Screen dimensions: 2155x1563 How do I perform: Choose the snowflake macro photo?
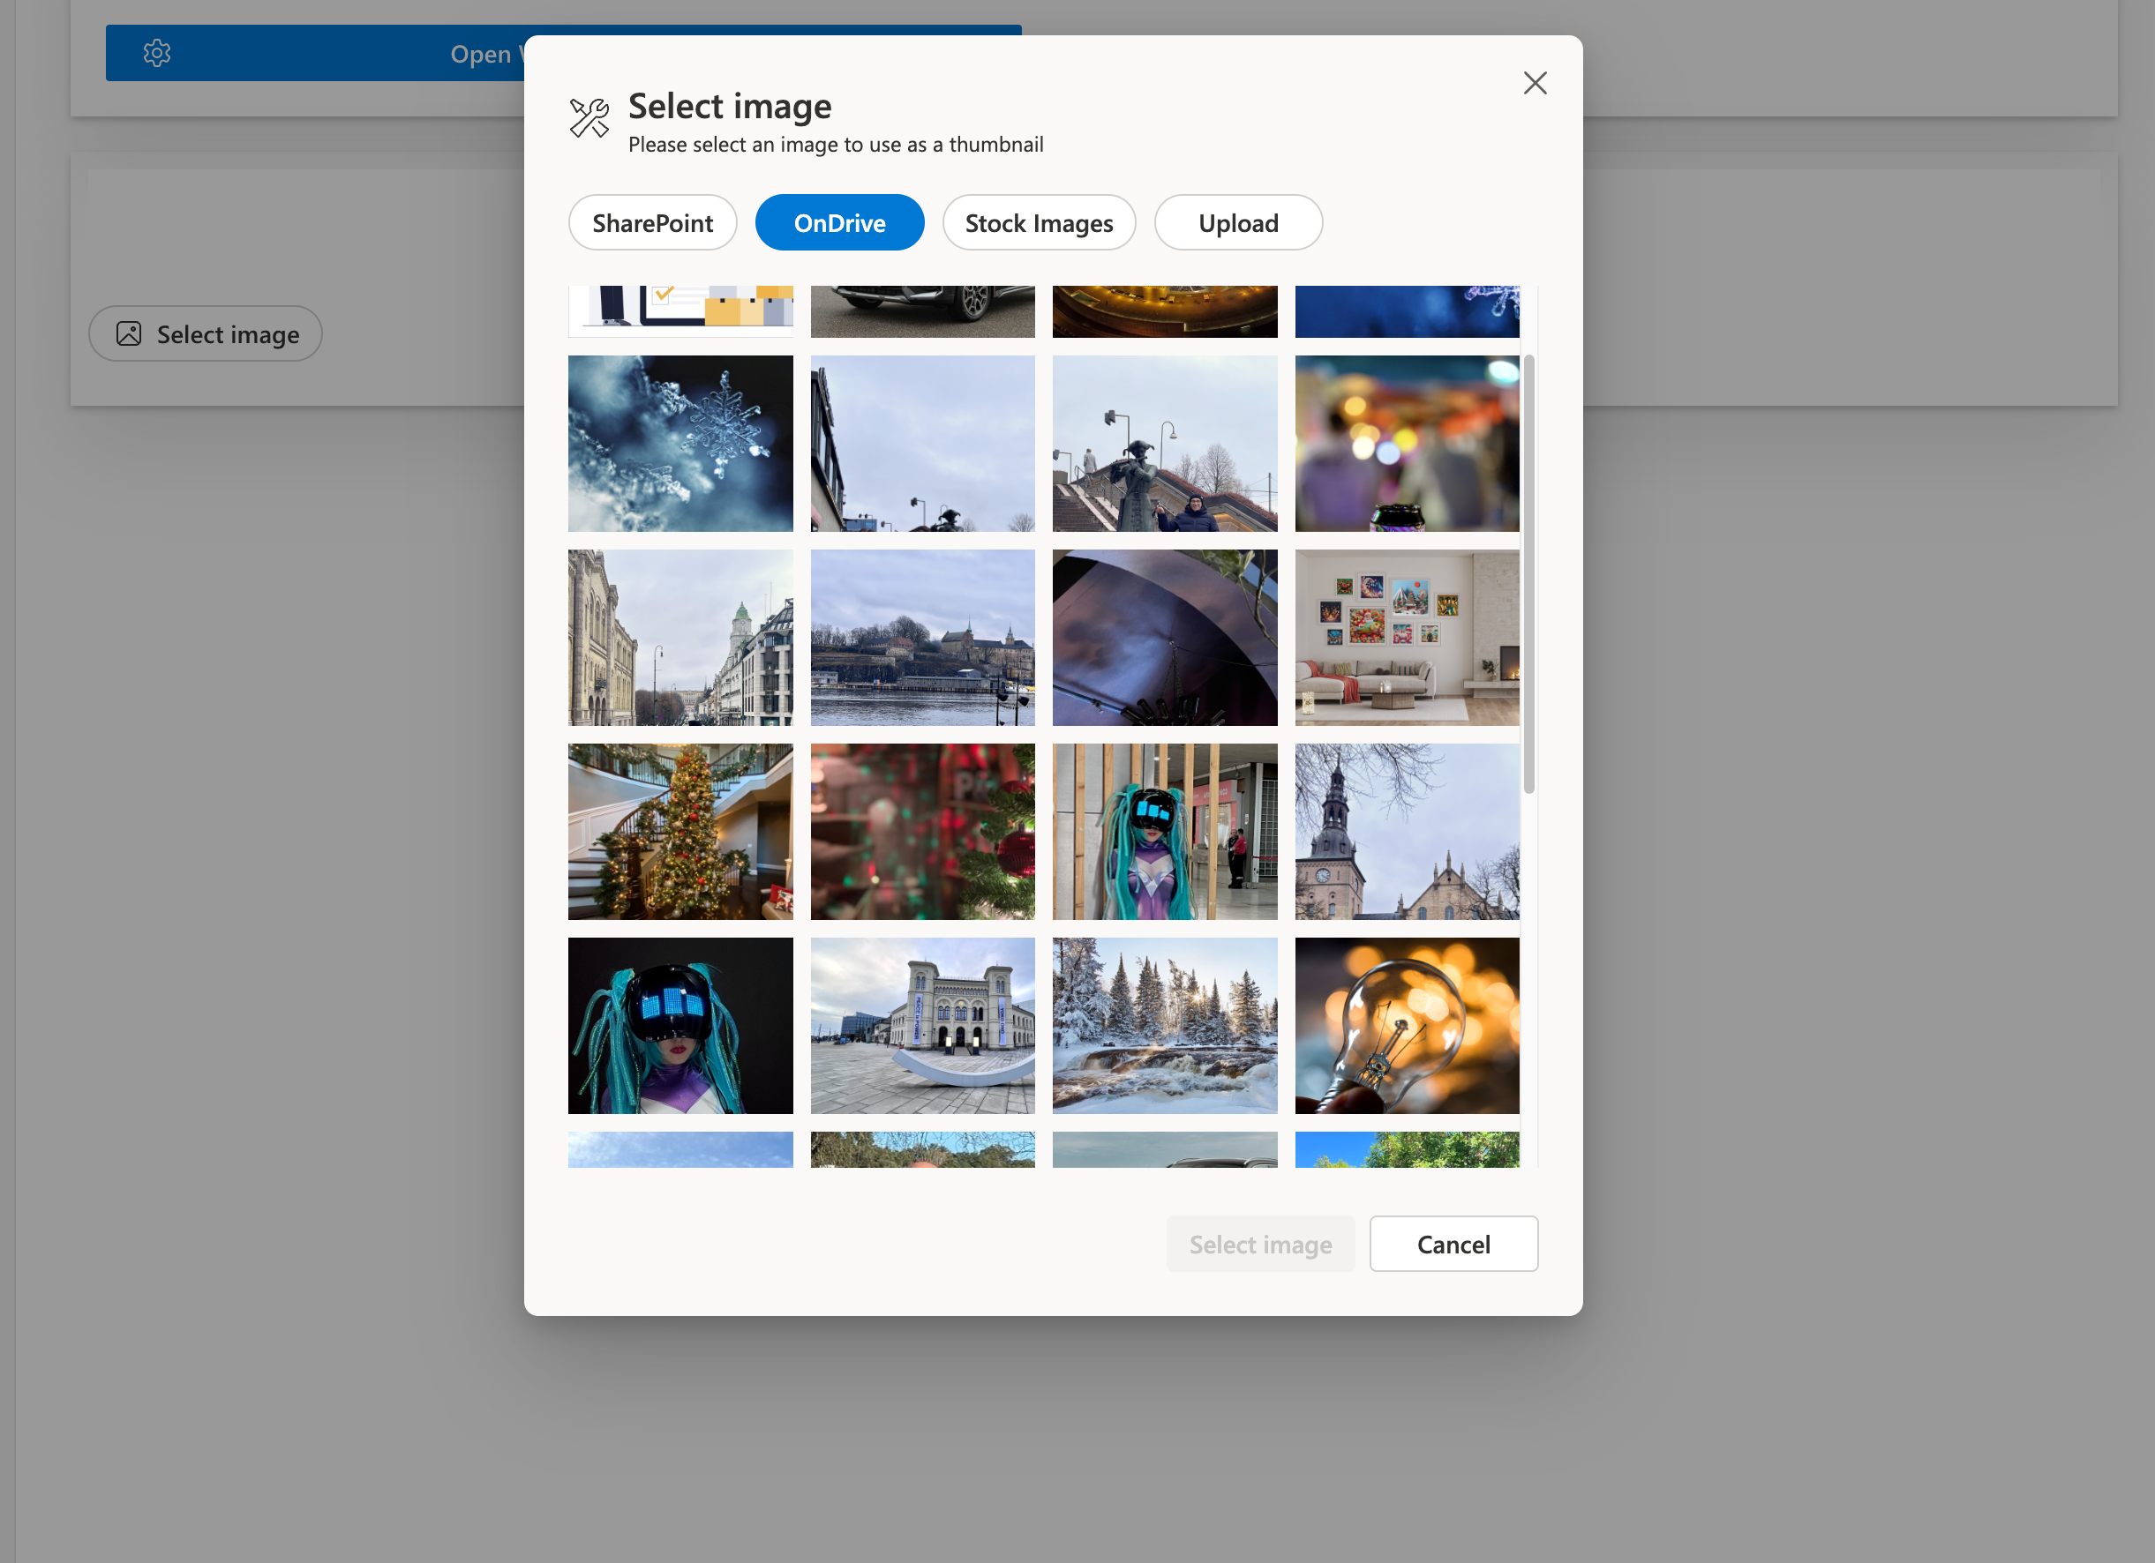pos(680,444)
